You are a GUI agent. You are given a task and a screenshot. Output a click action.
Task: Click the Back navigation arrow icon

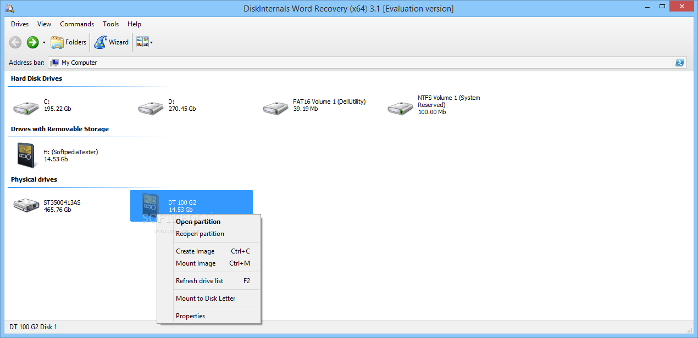15,42
